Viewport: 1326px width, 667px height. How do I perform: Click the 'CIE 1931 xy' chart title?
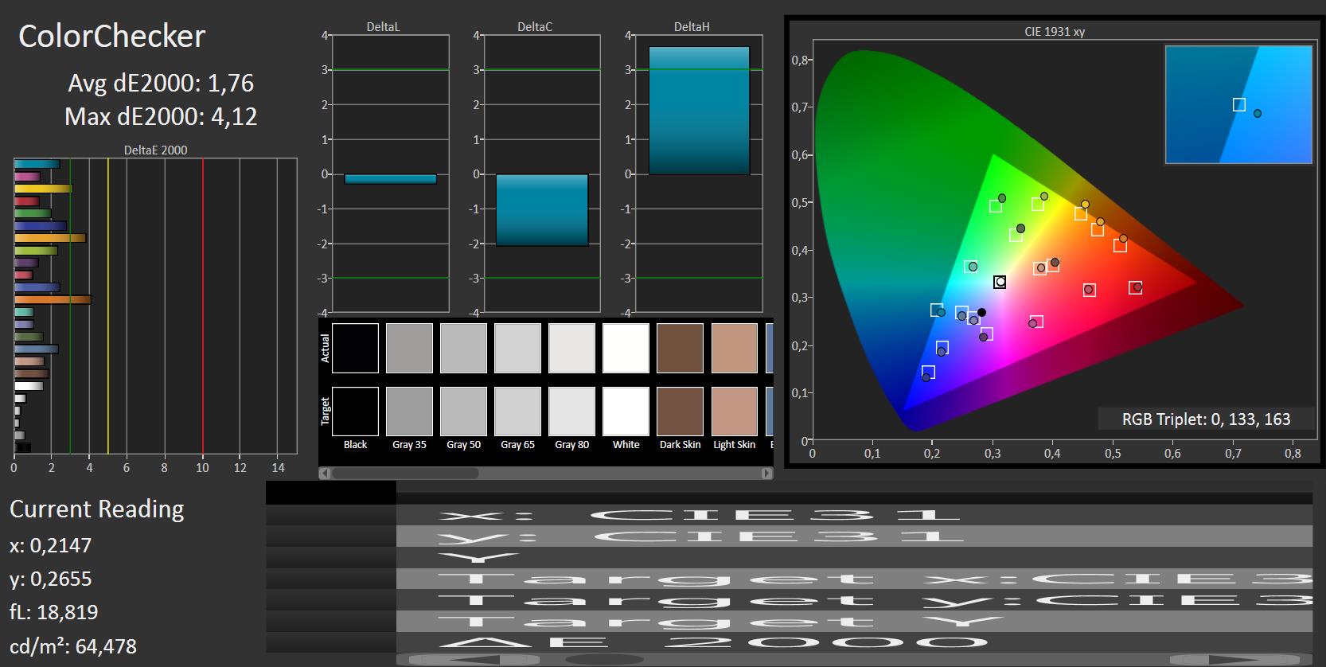pyautogui.click(x=1055, y=32)
